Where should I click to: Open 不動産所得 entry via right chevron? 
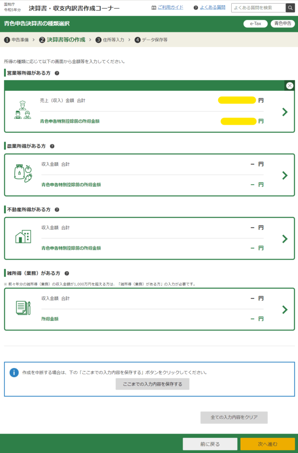coord(285,239)
